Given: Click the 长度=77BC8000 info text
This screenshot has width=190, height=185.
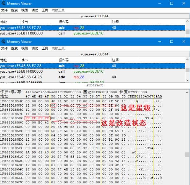Looking at the screenshot, I should 133,92.
